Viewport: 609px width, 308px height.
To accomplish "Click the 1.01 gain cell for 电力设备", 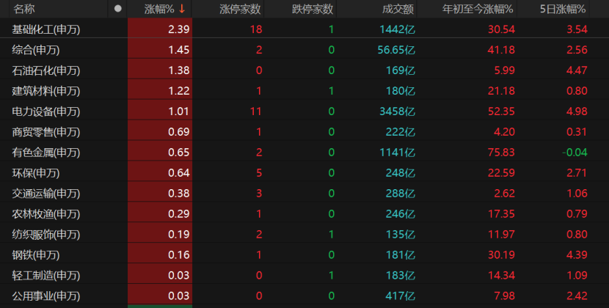I will (x=160, y=111).
